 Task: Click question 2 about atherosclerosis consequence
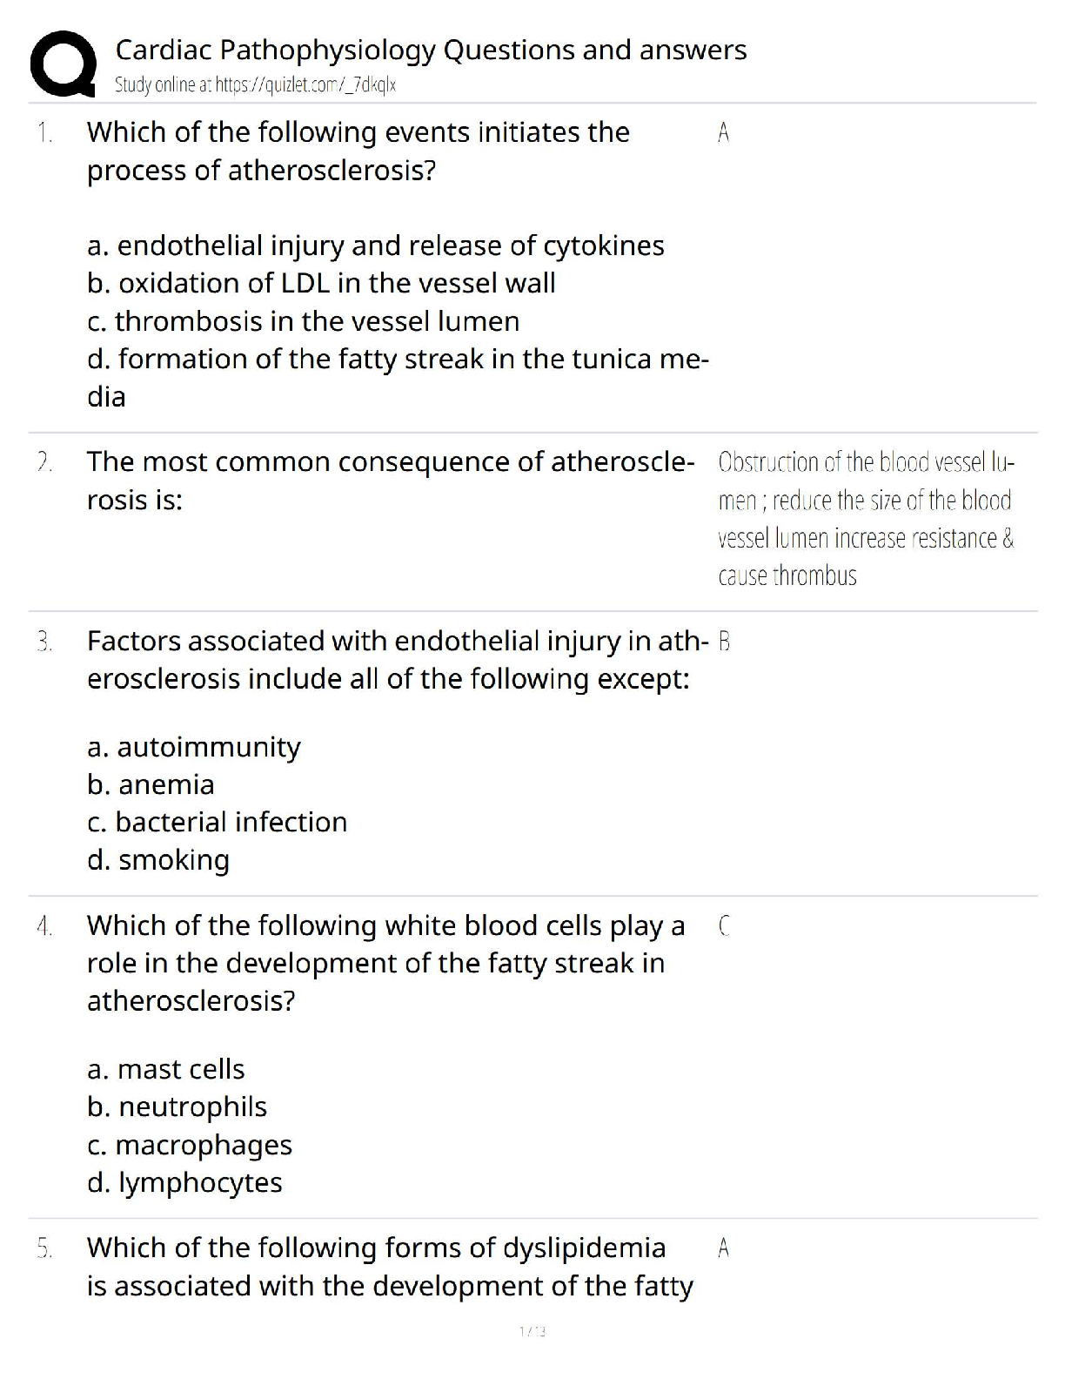(390, 480)
